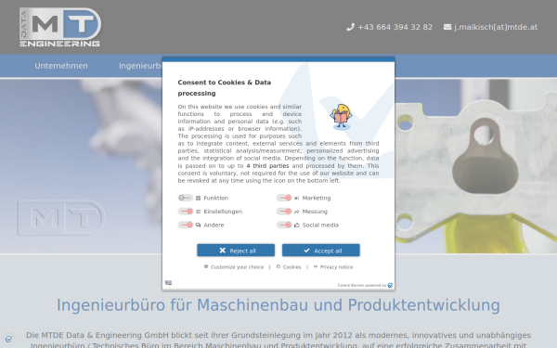Click the Marketing megaphone icon
557x348 pixels.
point(297,199)
